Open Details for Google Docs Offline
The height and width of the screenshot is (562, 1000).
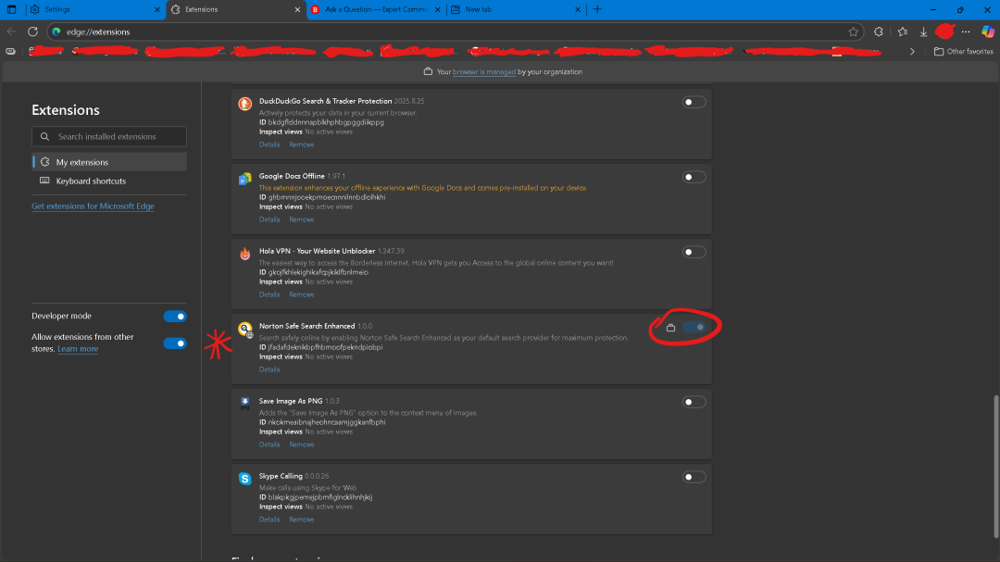coord(269,220)
